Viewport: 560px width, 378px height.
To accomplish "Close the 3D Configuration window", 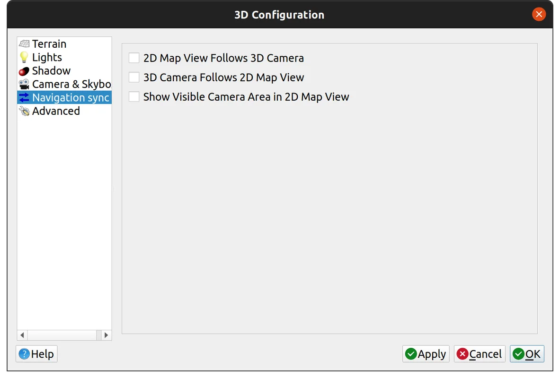I will (539, 14).
